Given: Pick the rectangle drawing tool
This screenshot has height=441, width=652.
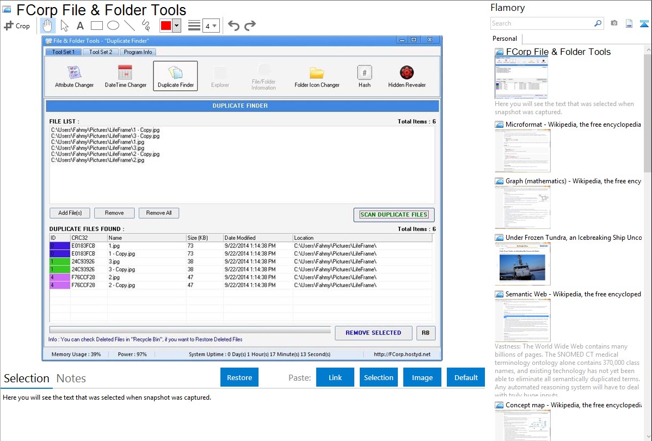Looking at the screenshot, I should click(x=96, y=26).
